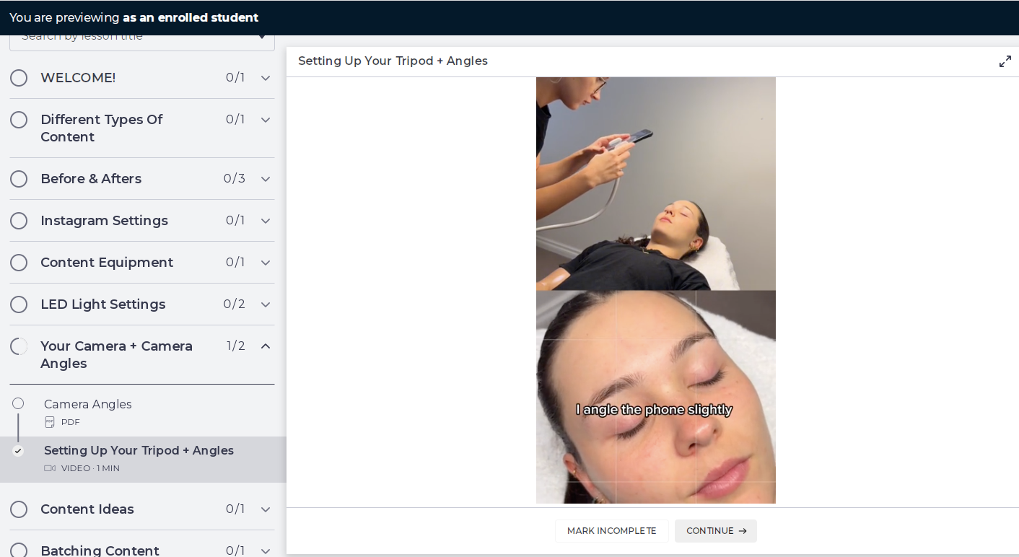Click the partial progress circle beside Your Camera section
This screenshot has width=1019, height=557.
point(19,346)
